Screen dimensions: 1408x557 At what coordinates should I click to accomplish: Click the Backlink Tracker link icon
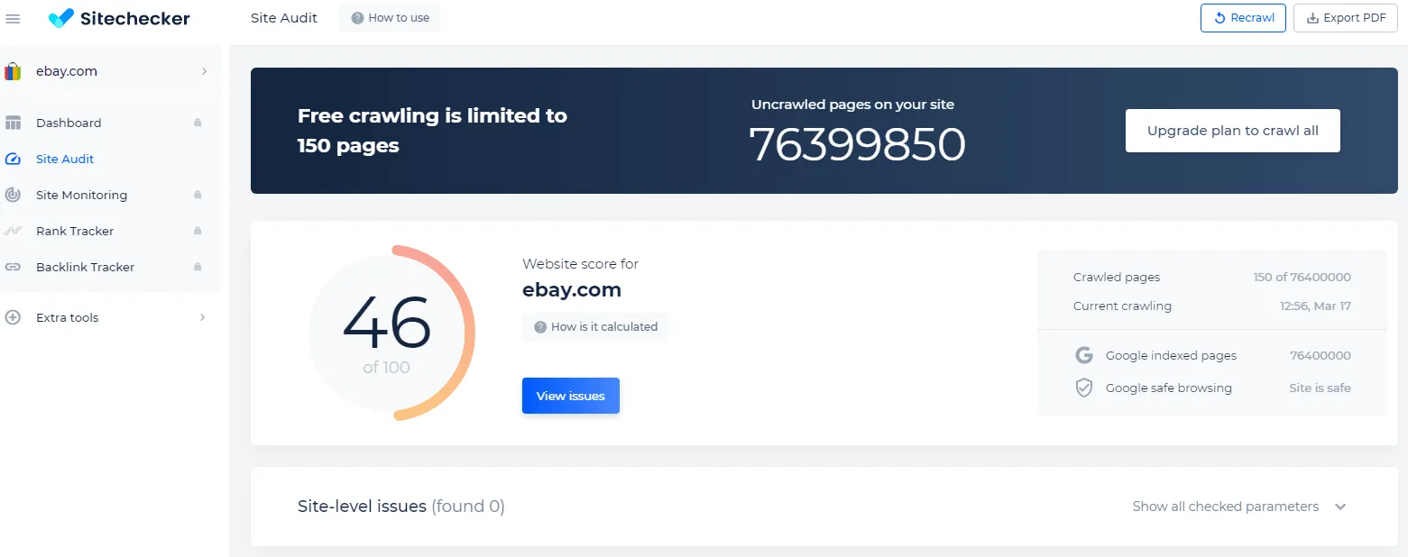click(x=13, y=267)
